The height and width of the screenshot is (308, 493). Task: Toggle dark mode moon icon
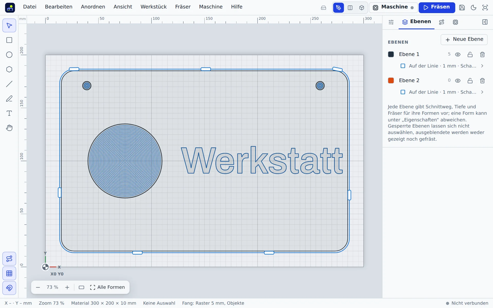point(473,8)
